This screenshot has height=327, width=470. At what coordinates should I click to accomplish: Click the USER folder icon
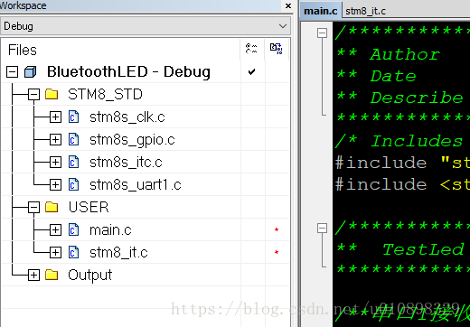tap(52, 207)
